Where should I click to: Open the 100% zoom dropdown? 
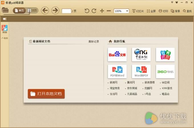(x=121, y=11)
